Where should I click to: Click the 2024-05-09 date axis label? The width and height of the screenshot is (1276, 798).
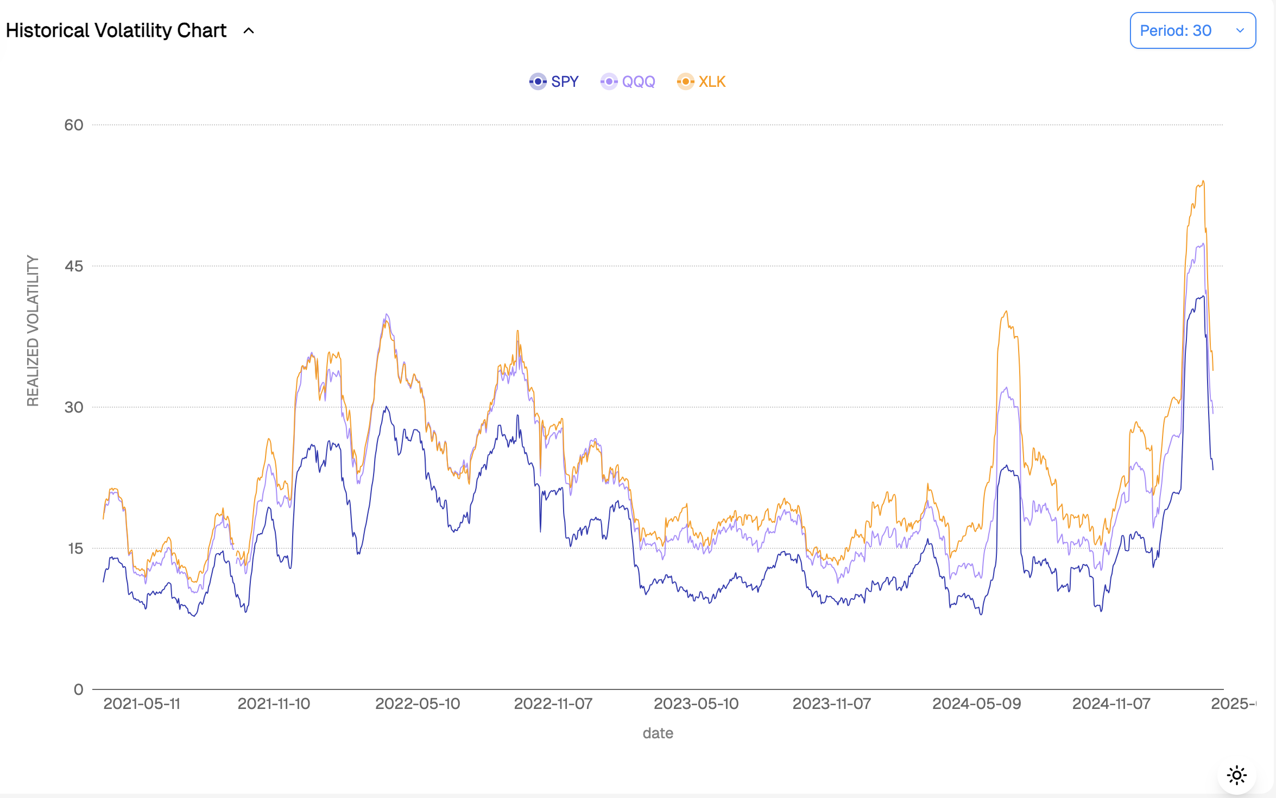[x=976, y=704]
